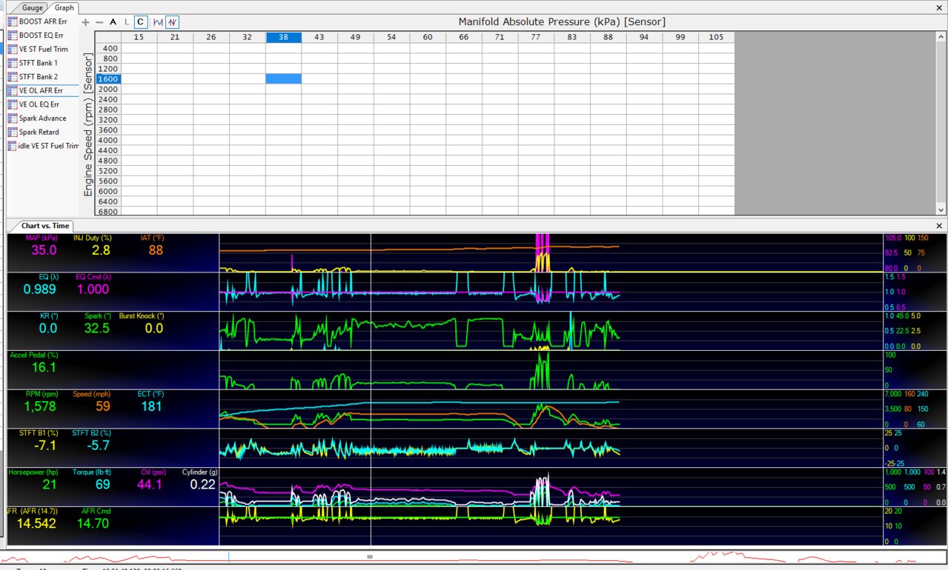Image resolution: width=948 pixels, height=570 pixels.
Task: Select the 6800 rpm row header
Action: click(108, 212)
